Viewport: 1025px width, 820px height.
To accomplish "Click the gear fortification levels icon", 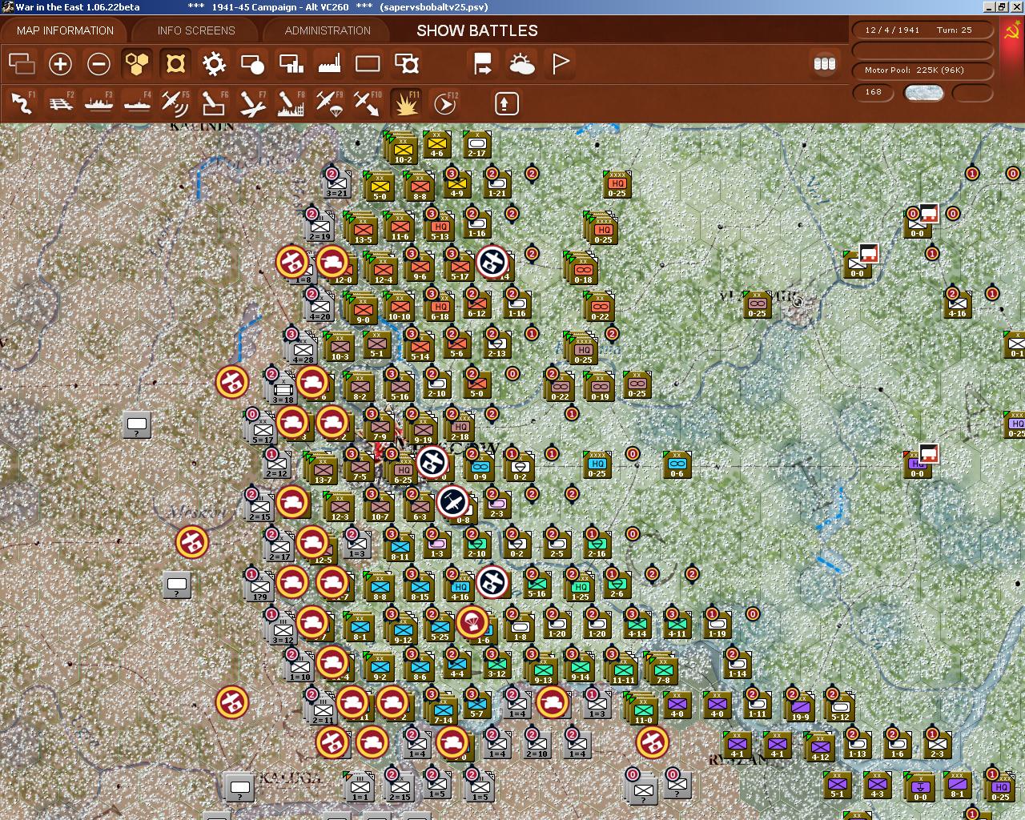I will [214, 63].
